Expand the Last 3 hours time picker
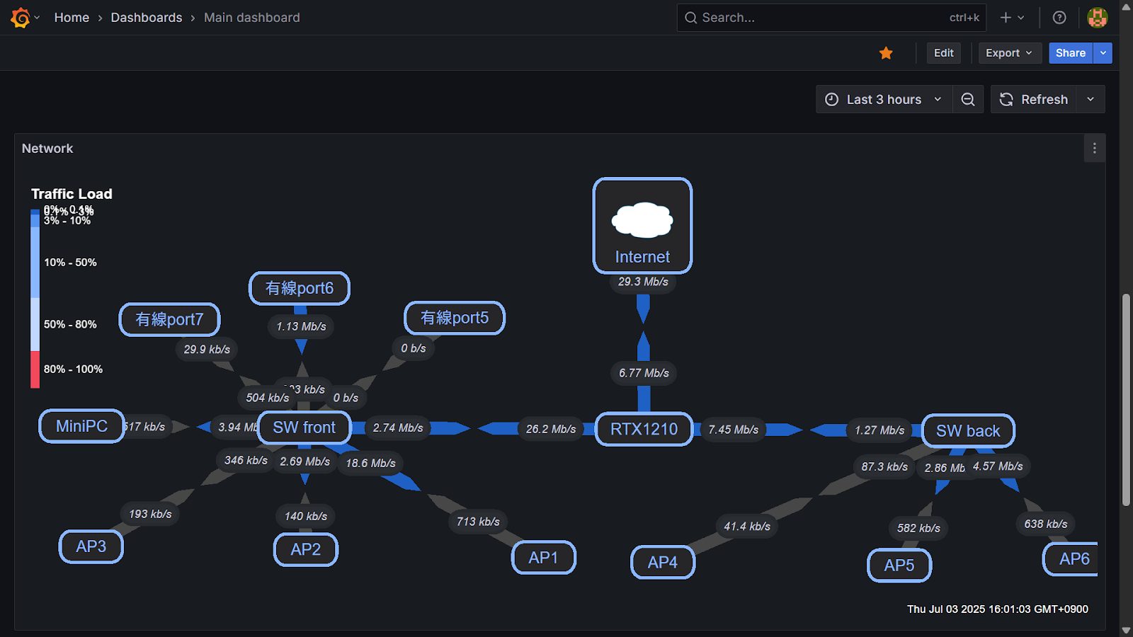 coord(884,100)
